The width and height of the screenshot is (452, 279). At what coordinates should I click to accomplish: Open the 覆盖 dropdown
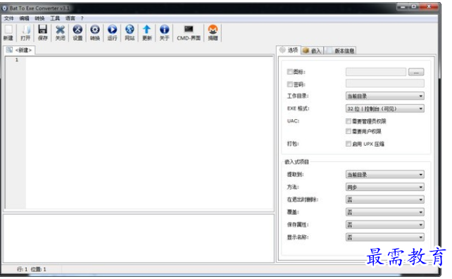pyautogui.click(x=385, y=212)
